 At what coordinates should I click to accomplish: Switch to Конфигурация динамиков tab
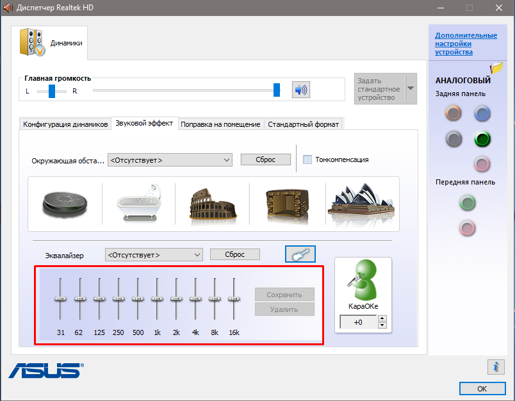tap(65, 124)
